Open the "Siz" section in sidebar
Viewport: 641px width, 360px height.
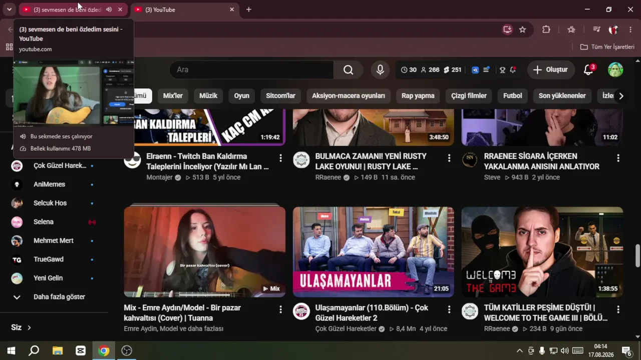21,327
